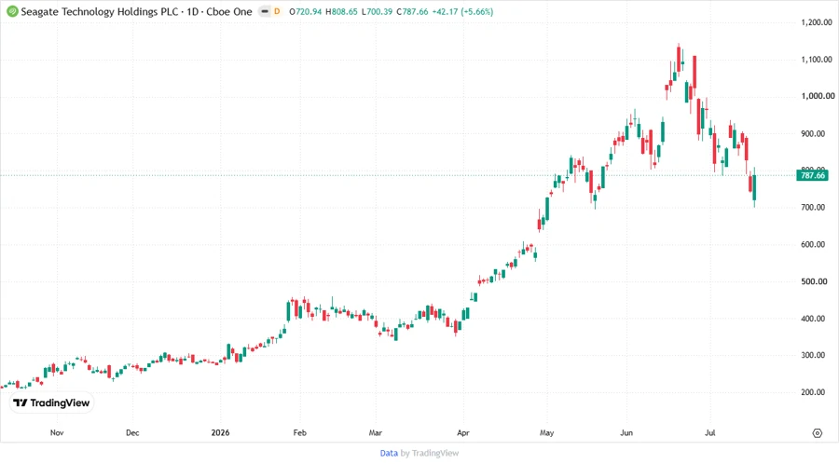Click the 200.00 price axis label
This screenshot has height=464, width=839.
point(813,392)
